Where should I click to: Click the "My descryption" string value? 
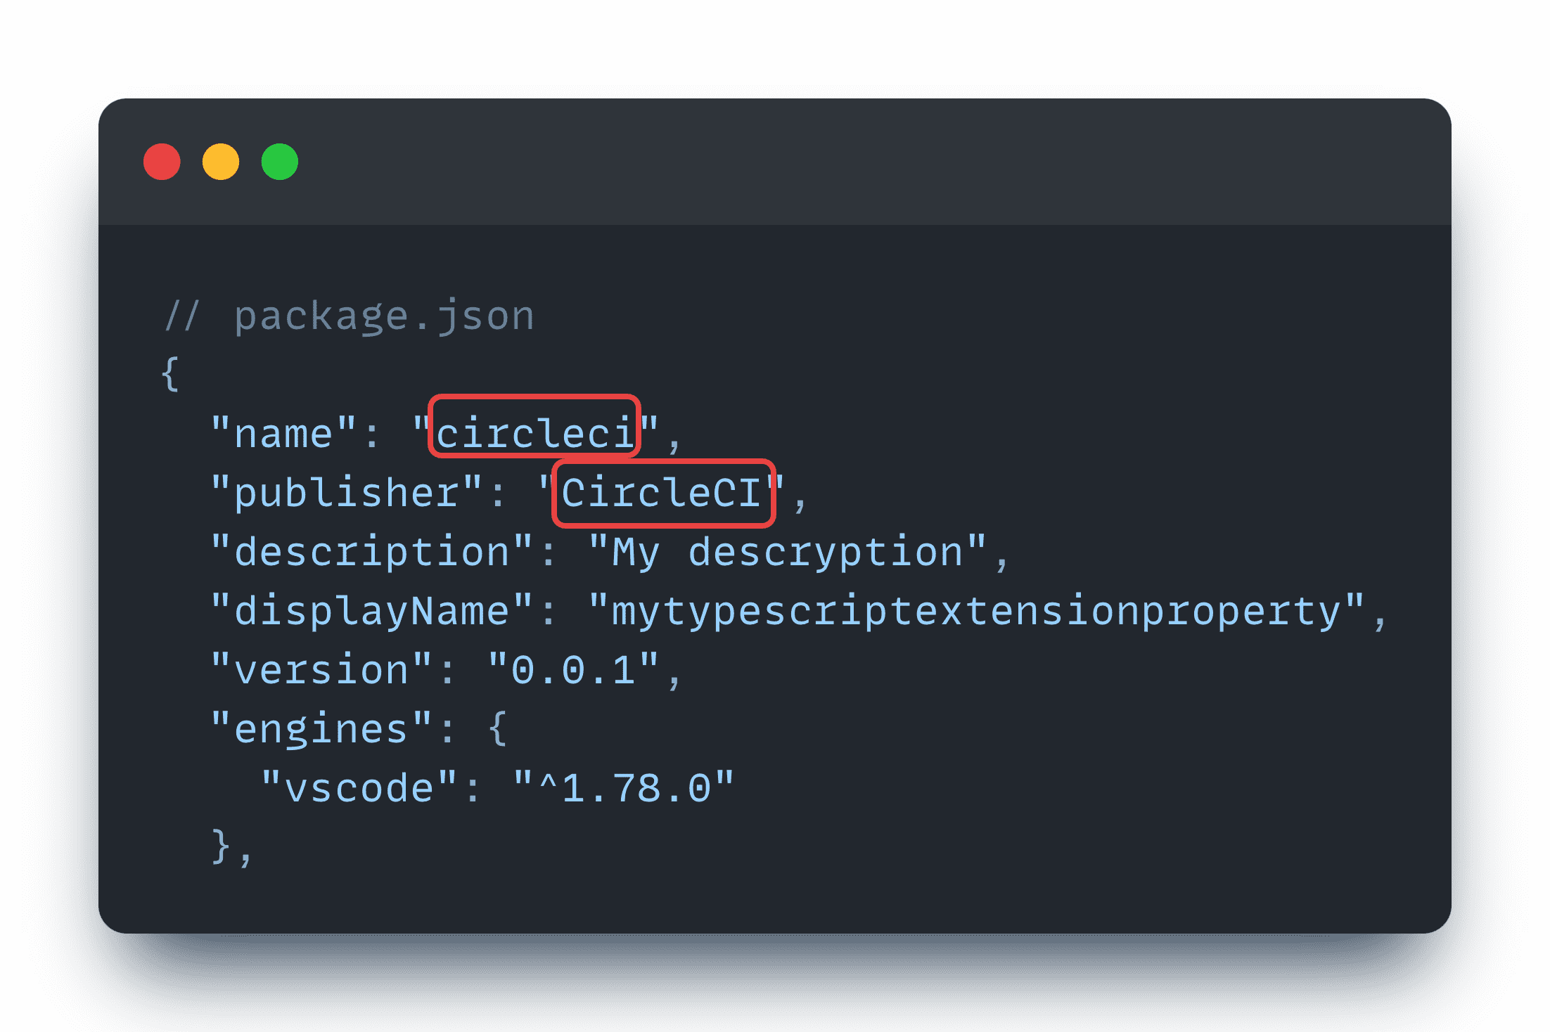coord(788,552)
